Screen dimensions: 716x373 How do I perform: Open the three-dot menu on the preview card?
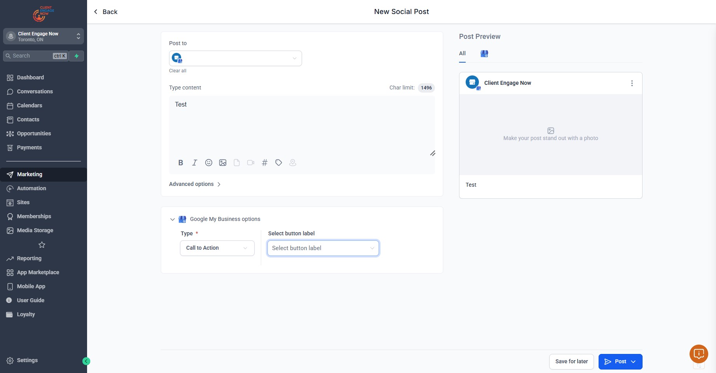pyautogui.click(x=632, y=83)
